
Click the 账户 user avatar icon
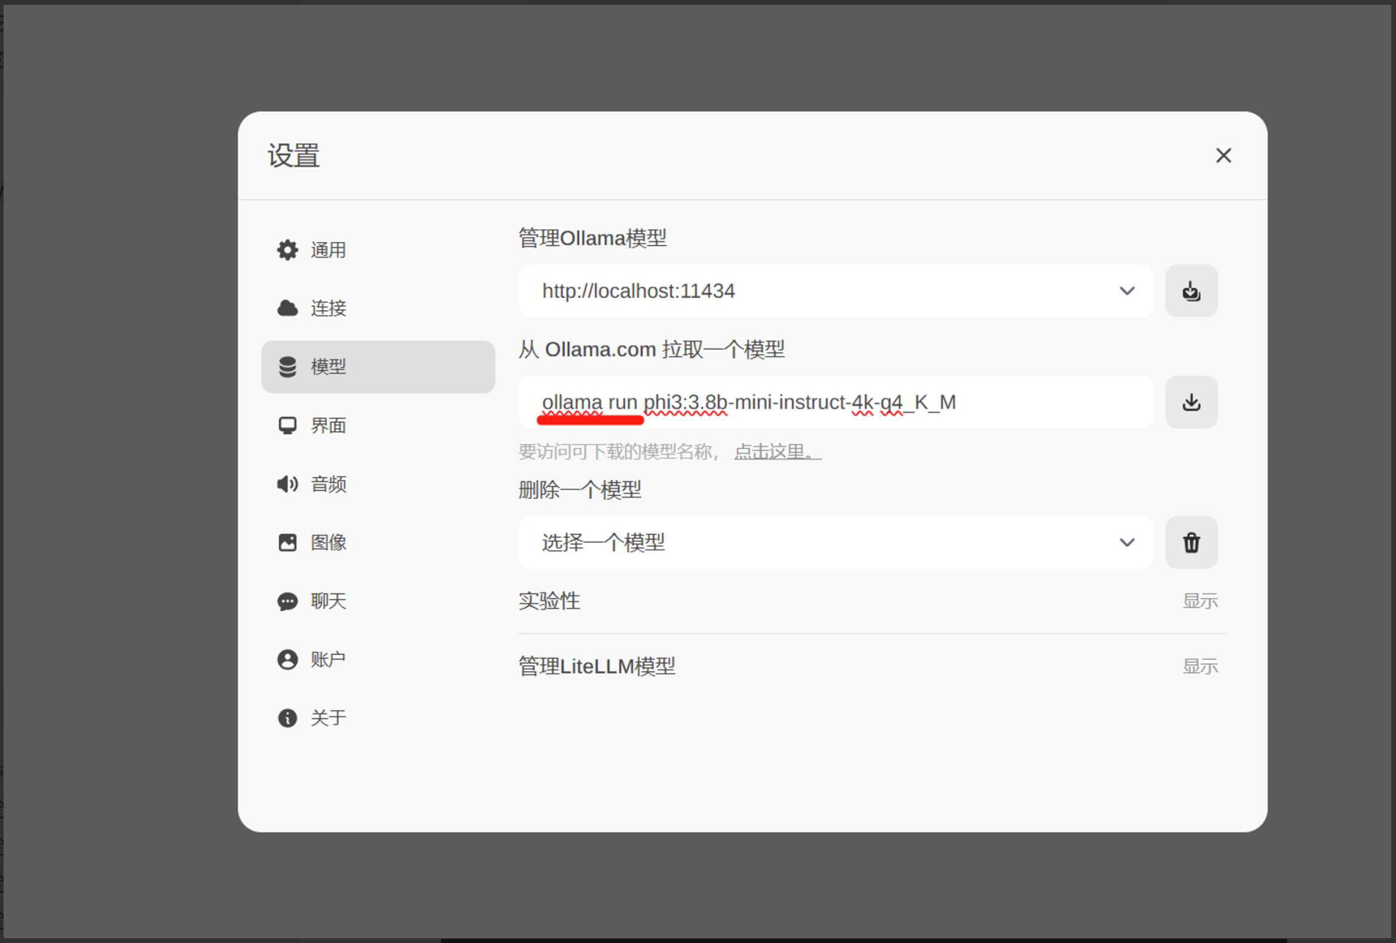coord(287,660)
